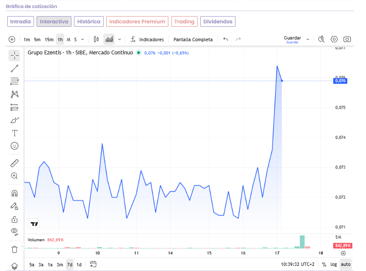Viewport: 366px width, 271px height.
Task: Select the 3m date range
Action: point(60,265)
